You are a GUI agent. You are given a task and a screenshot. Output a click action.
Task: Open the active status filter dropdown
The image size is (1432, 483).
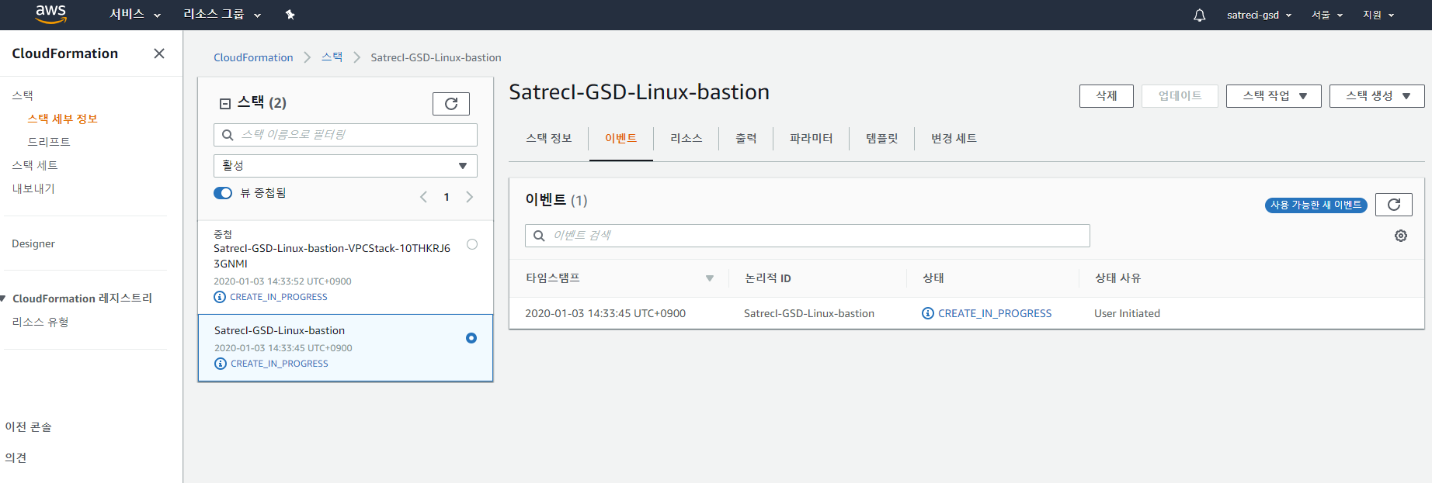345,166
